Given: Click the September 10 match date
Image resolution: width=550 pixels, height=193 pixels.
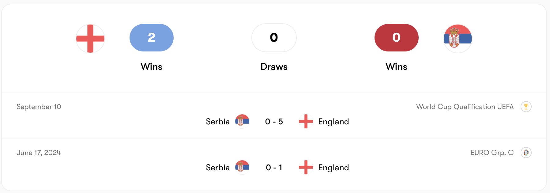Looking at the screenshot, I should click(39, 107).
